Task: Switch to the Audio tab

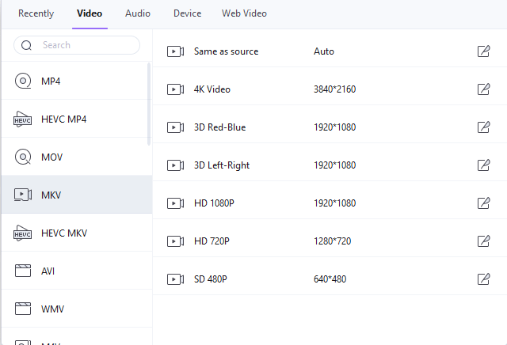Action: click(138, 13)
